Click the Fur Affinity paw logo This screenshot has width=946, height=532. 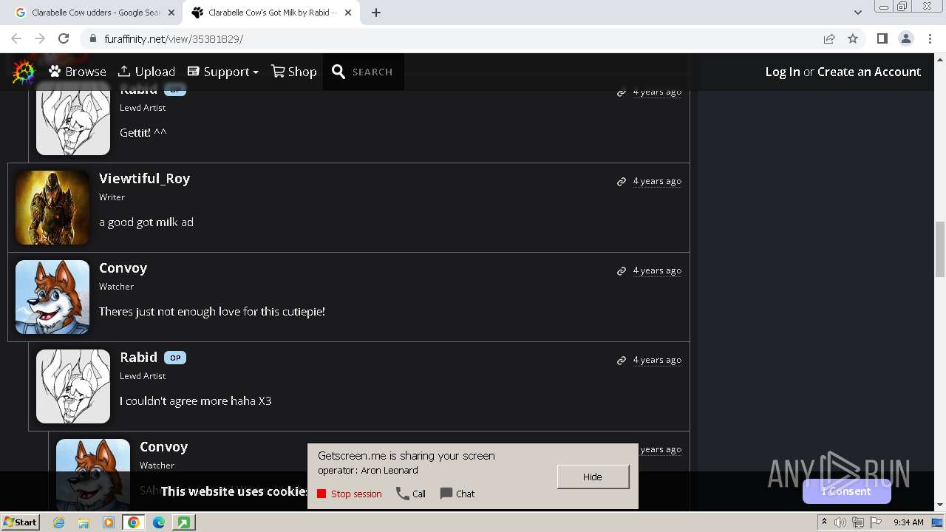[x=24, y=72]
